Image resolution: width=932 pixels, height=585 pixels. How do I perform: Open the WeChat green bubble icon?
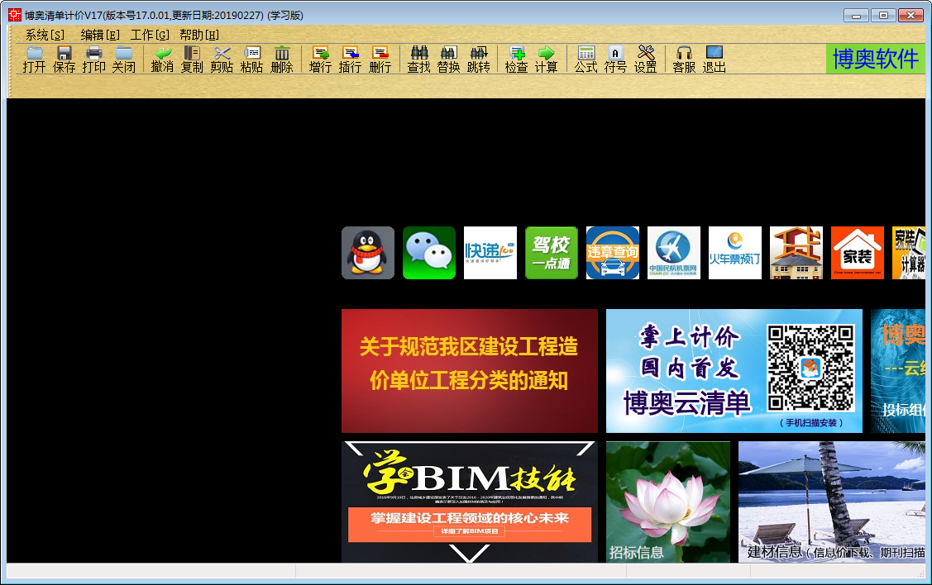click(429, 252)
